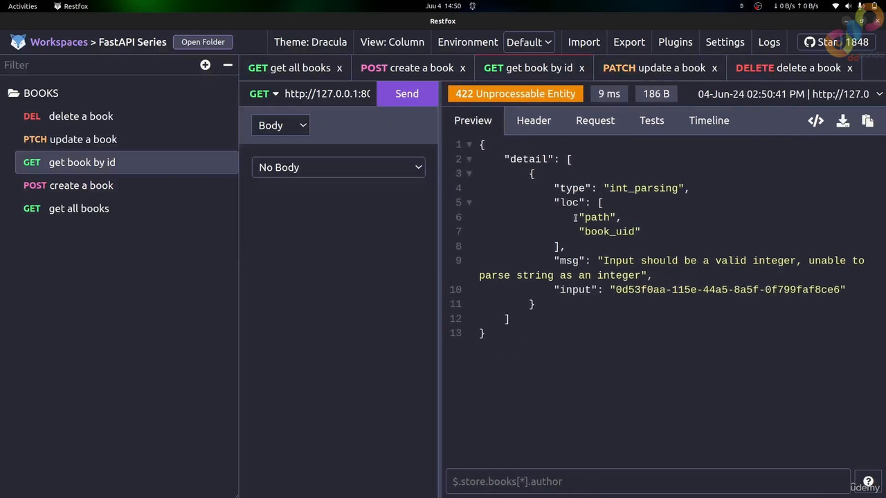Screen dimensions: 886x498
Task: Download the response with download icon
Action: click(x=842, y=121)
